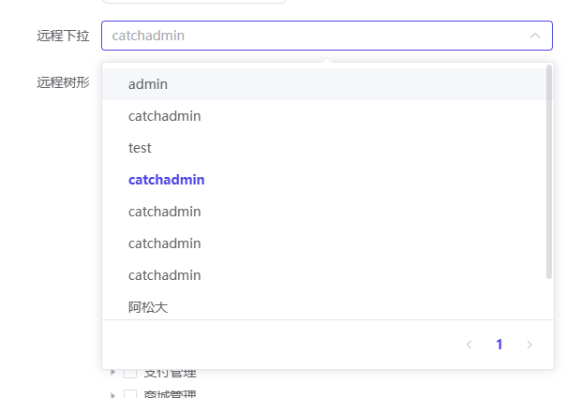Click the 远程树形 label text
Viewport: 581px width, 398px height.
(x=64, y=82)
